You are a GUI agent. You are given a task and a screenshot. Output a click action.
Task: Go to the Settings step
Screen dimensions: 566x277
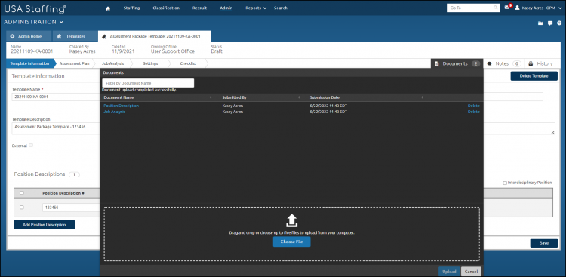pos(150,63)
